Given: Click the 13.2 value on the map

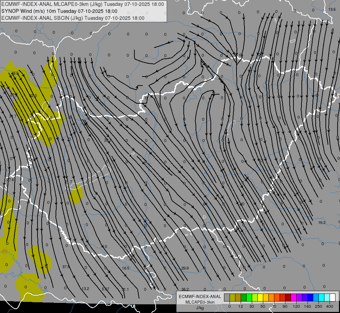Looking at the screenshot, I should pyautogui.click(x=85, y=289).
